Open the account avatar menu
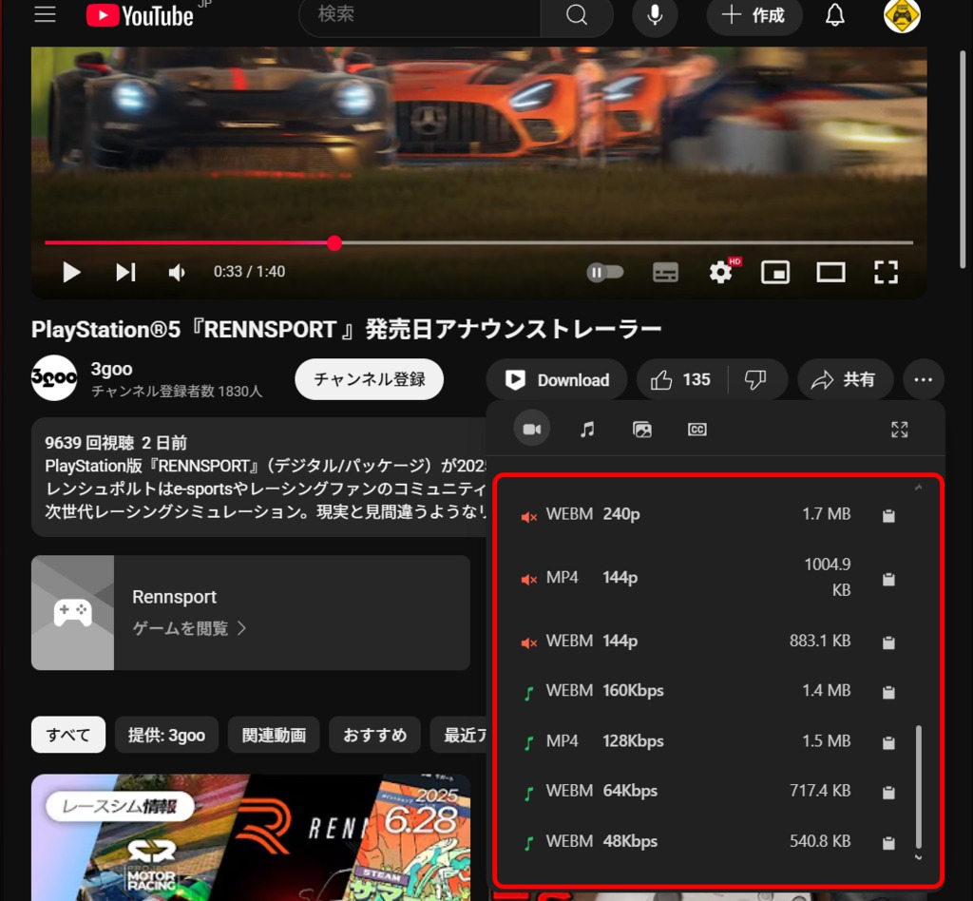The width and height of the screenshot is (973, 901). 902,15
